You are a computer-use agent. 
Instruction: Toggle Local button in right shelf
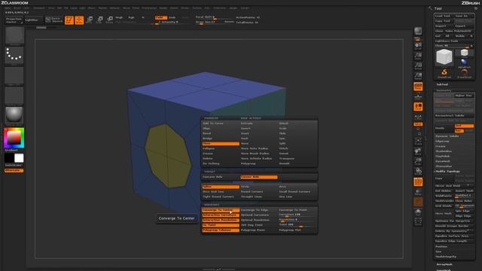coord(418,107)
